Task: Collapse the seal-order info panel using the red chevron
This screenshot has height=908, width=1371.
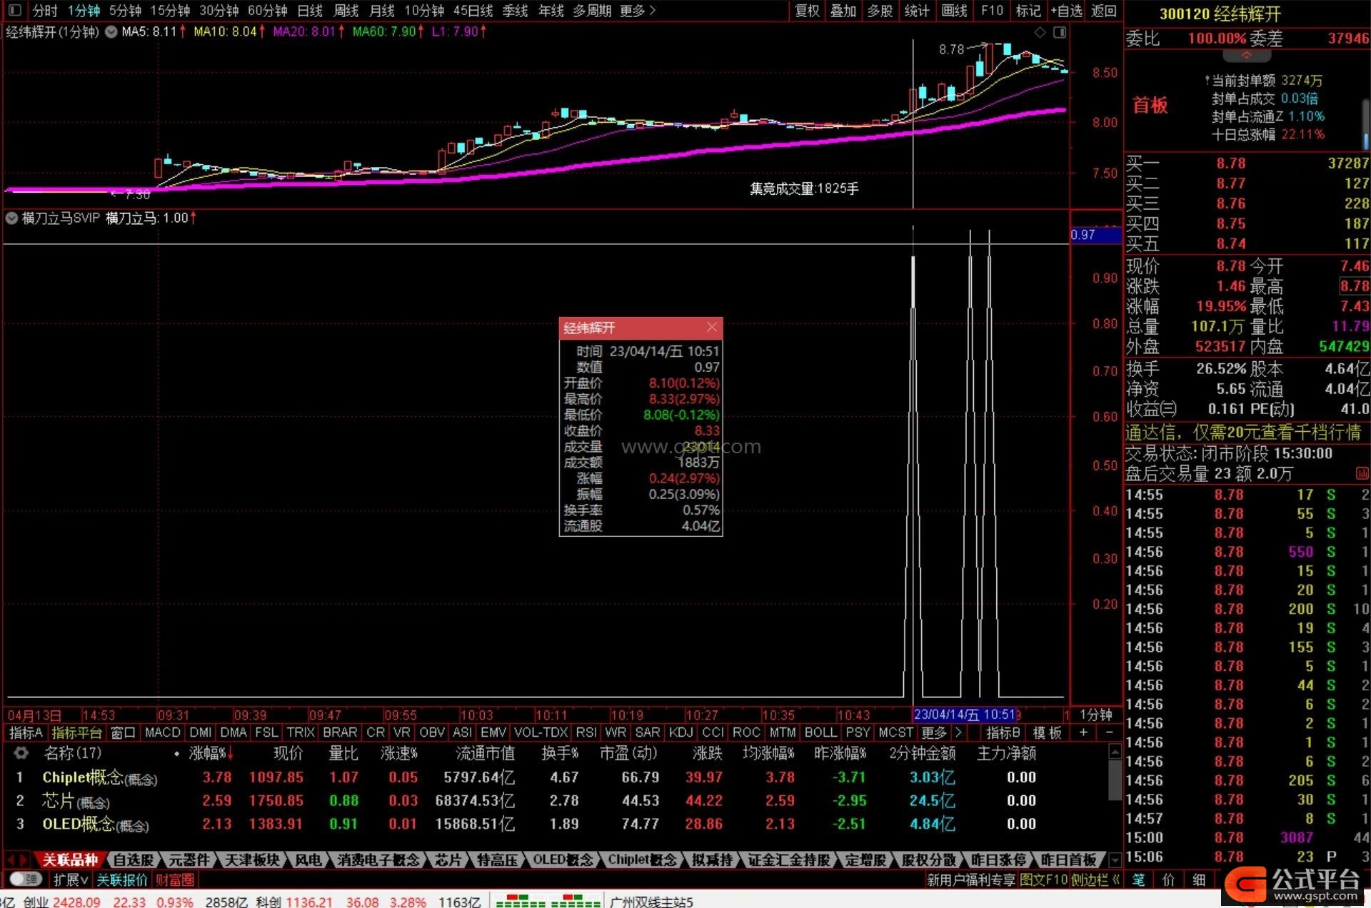Action: click(x=1246, y=55)
